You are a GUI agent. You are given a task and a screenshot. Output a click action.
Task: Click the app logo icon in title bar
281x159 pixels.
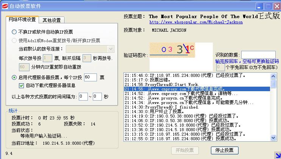tap(5, 6)
